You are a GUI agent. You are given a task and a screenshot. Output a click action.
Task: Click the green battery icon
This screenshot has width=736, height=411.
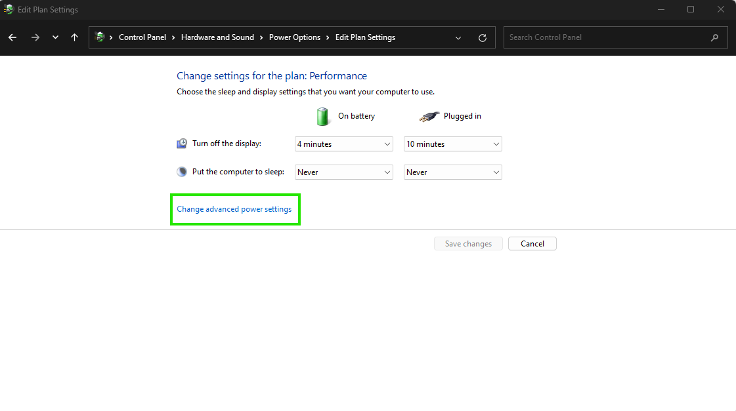[x=322, y=116]
